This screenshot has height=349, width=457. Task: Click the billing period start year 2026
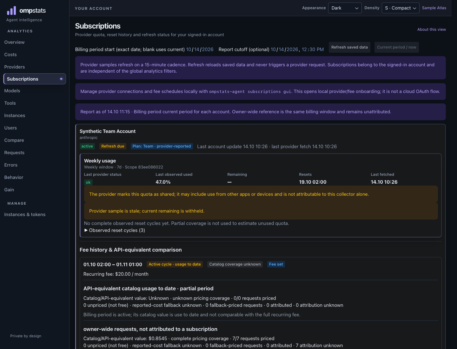tap(208, 49)
